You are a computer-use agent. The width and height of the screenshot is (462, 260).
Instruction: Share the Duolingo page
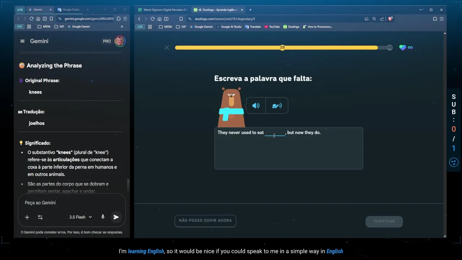tap(382, 19)
